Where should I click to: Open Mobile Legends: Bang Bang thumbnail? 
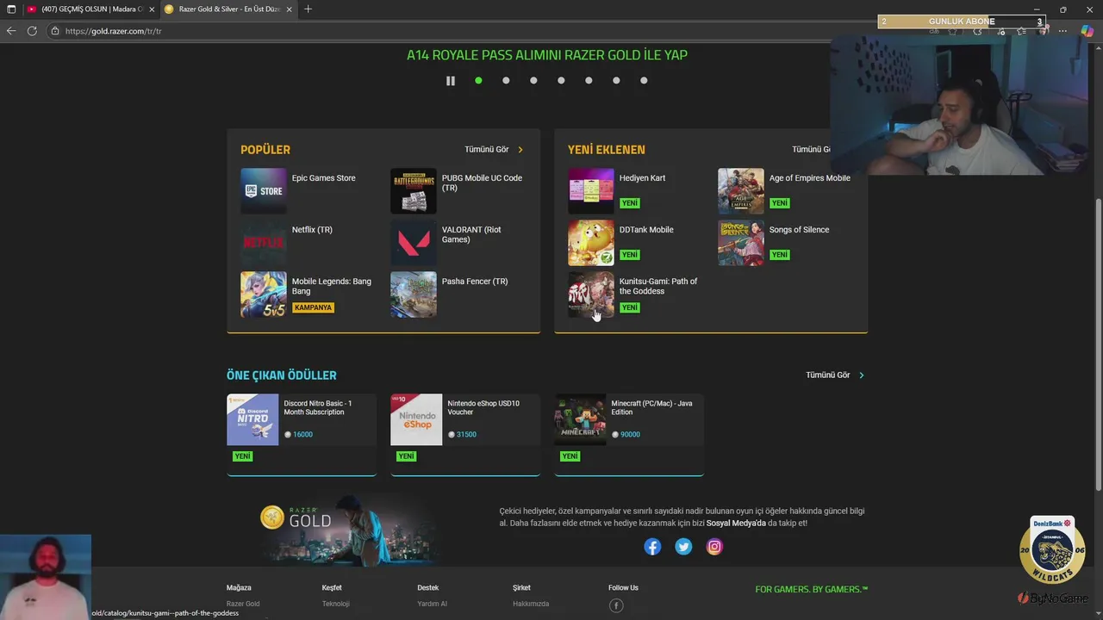pyautogui.click(x=264, y=294)
